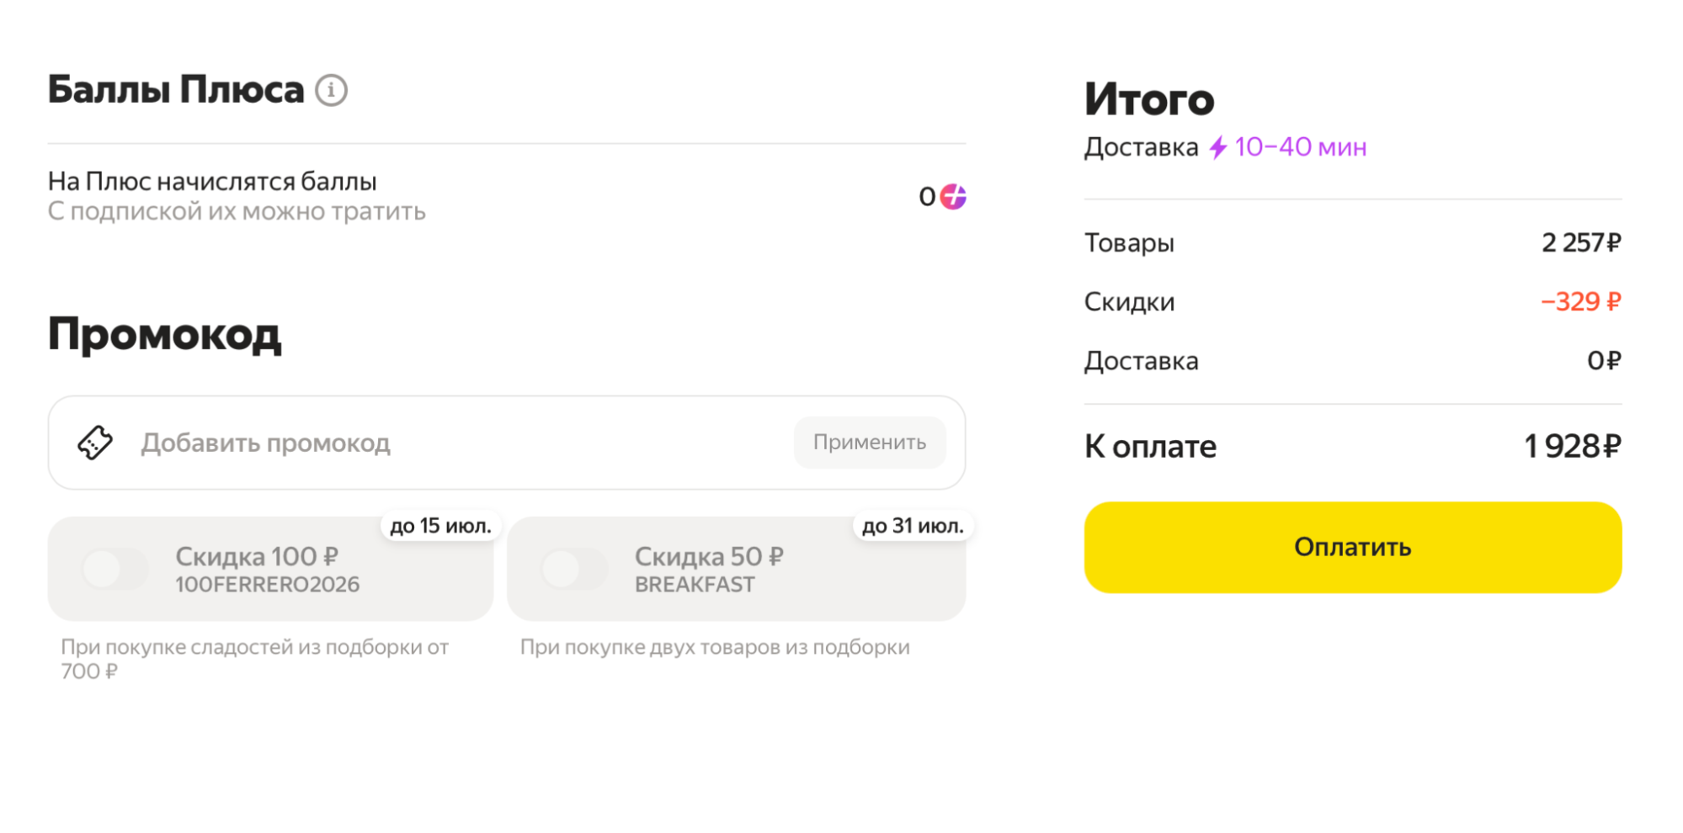Click the lightning bolt delivery icon
The width and height of the screenshot is (1683, 833).
coord(1217,148)
